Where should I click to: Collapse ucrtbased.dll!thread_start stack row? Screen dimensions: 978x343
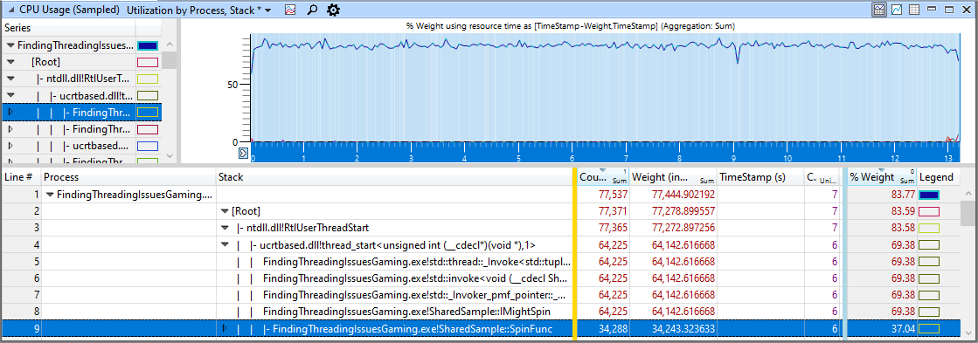point(225,245)
